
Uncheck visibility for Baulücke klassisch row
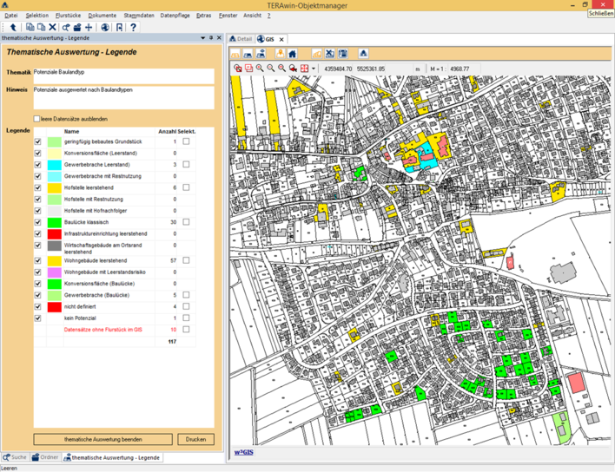pos(37,222)
